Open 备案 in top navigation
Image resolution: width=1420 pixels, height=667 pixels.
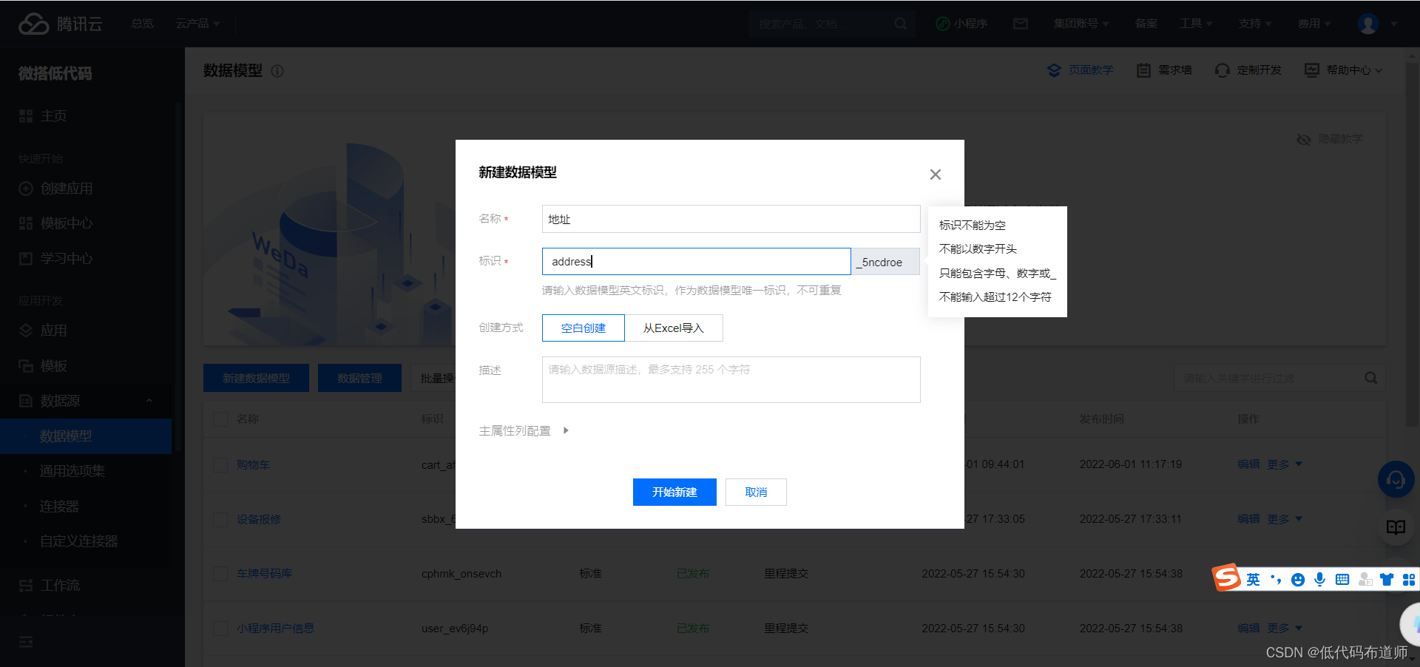point(1146,24)
